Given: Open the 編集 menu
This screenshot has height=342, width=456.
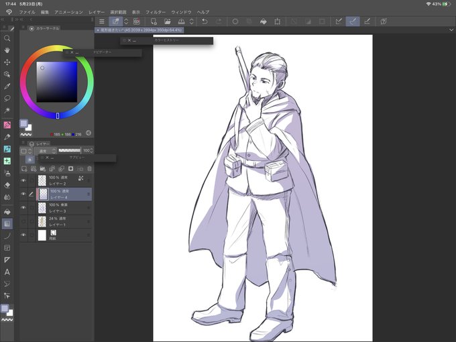Looking at the screenshot, I should (x=45, y=12).
